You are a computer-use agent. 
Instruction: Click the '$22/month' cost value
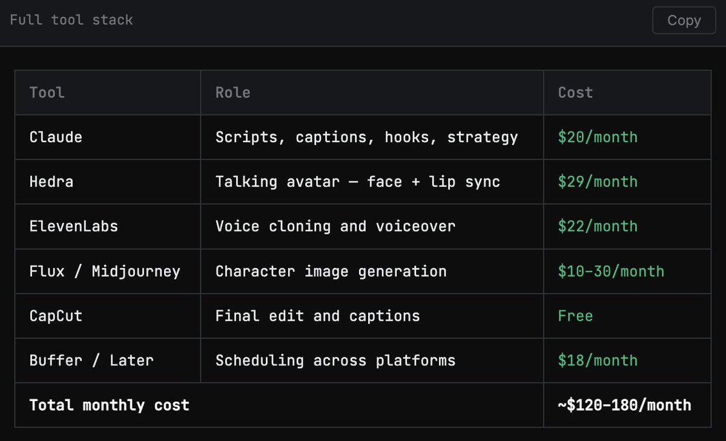click(598, 226)
